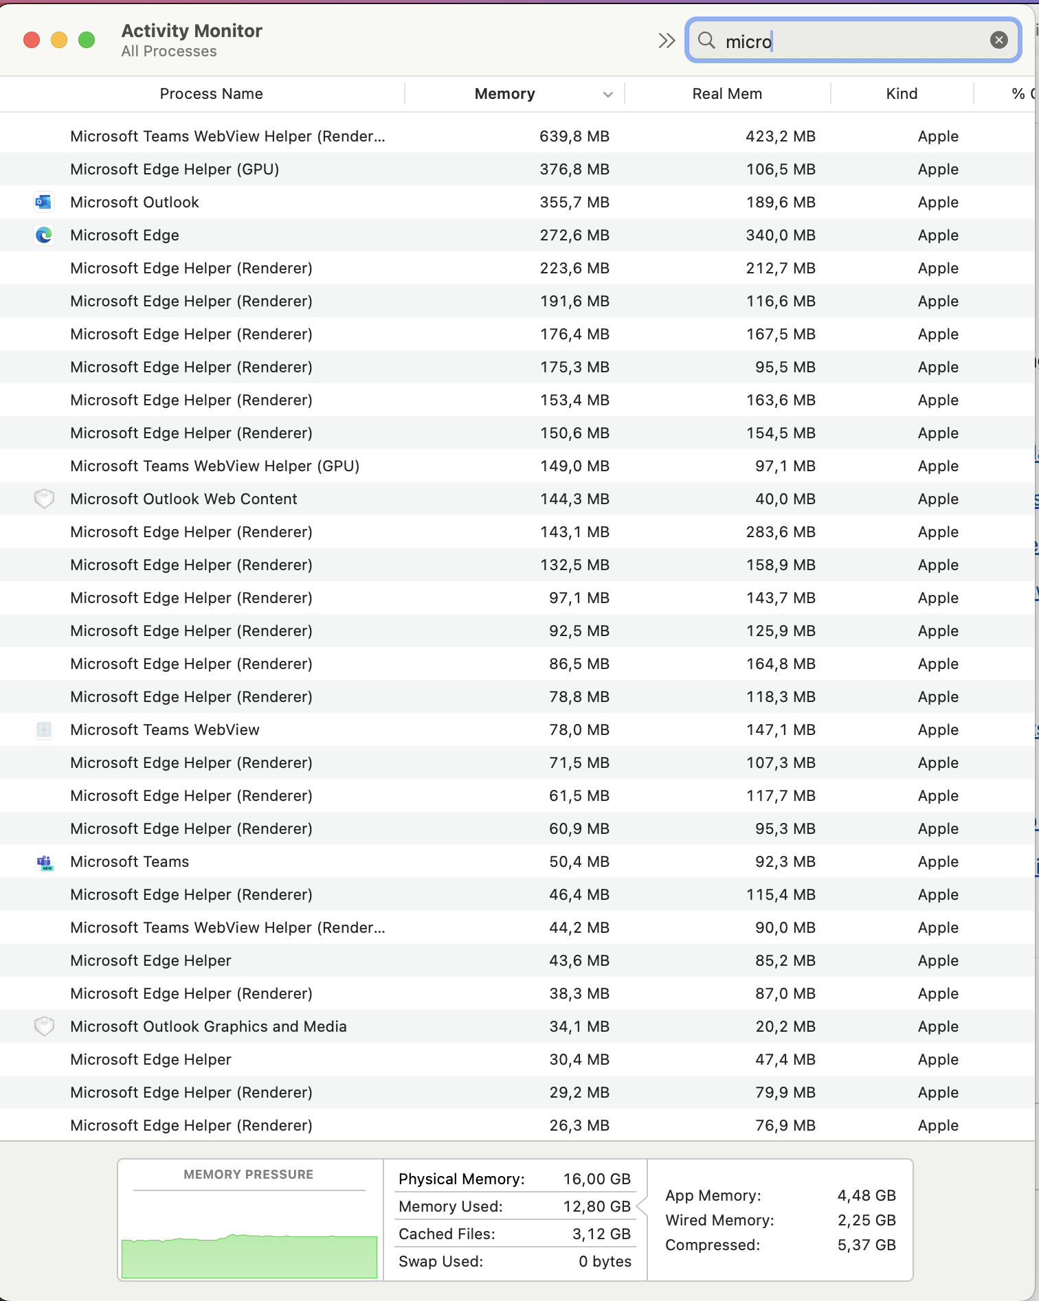This screenshot has height=1301, width=1039.
Task: Select Edge Helper (Renderer) row with 176,4 MB
Action: tap(517, 334)
